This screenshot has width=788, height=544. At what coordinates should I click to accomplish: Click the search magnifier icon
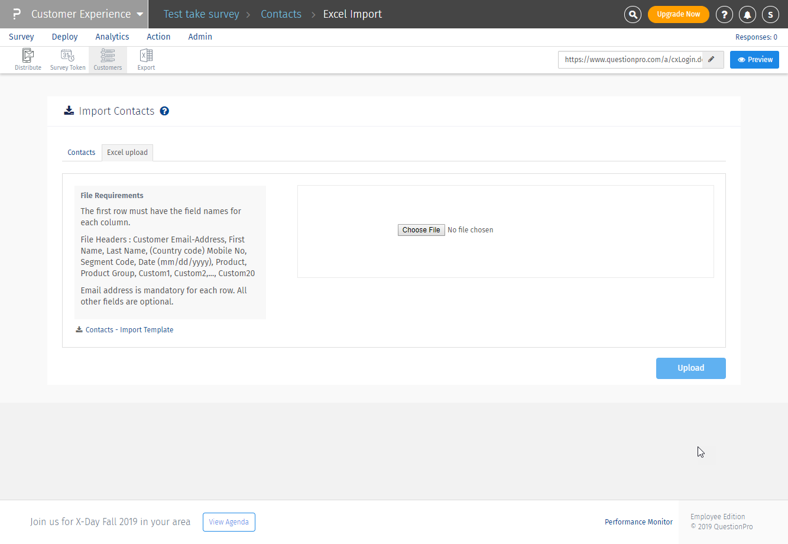coord(633,14)
